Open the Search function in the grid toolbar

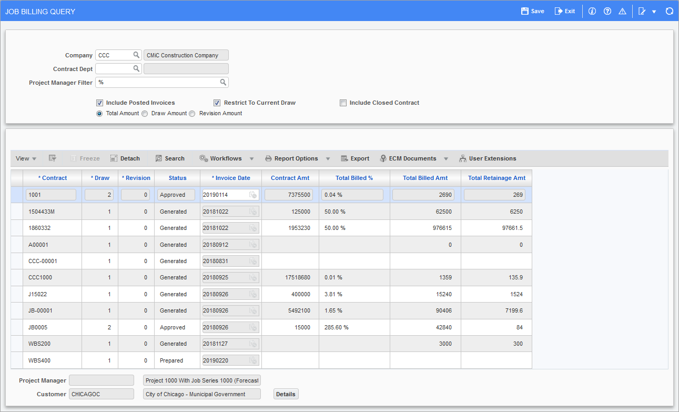coord(169,158)
